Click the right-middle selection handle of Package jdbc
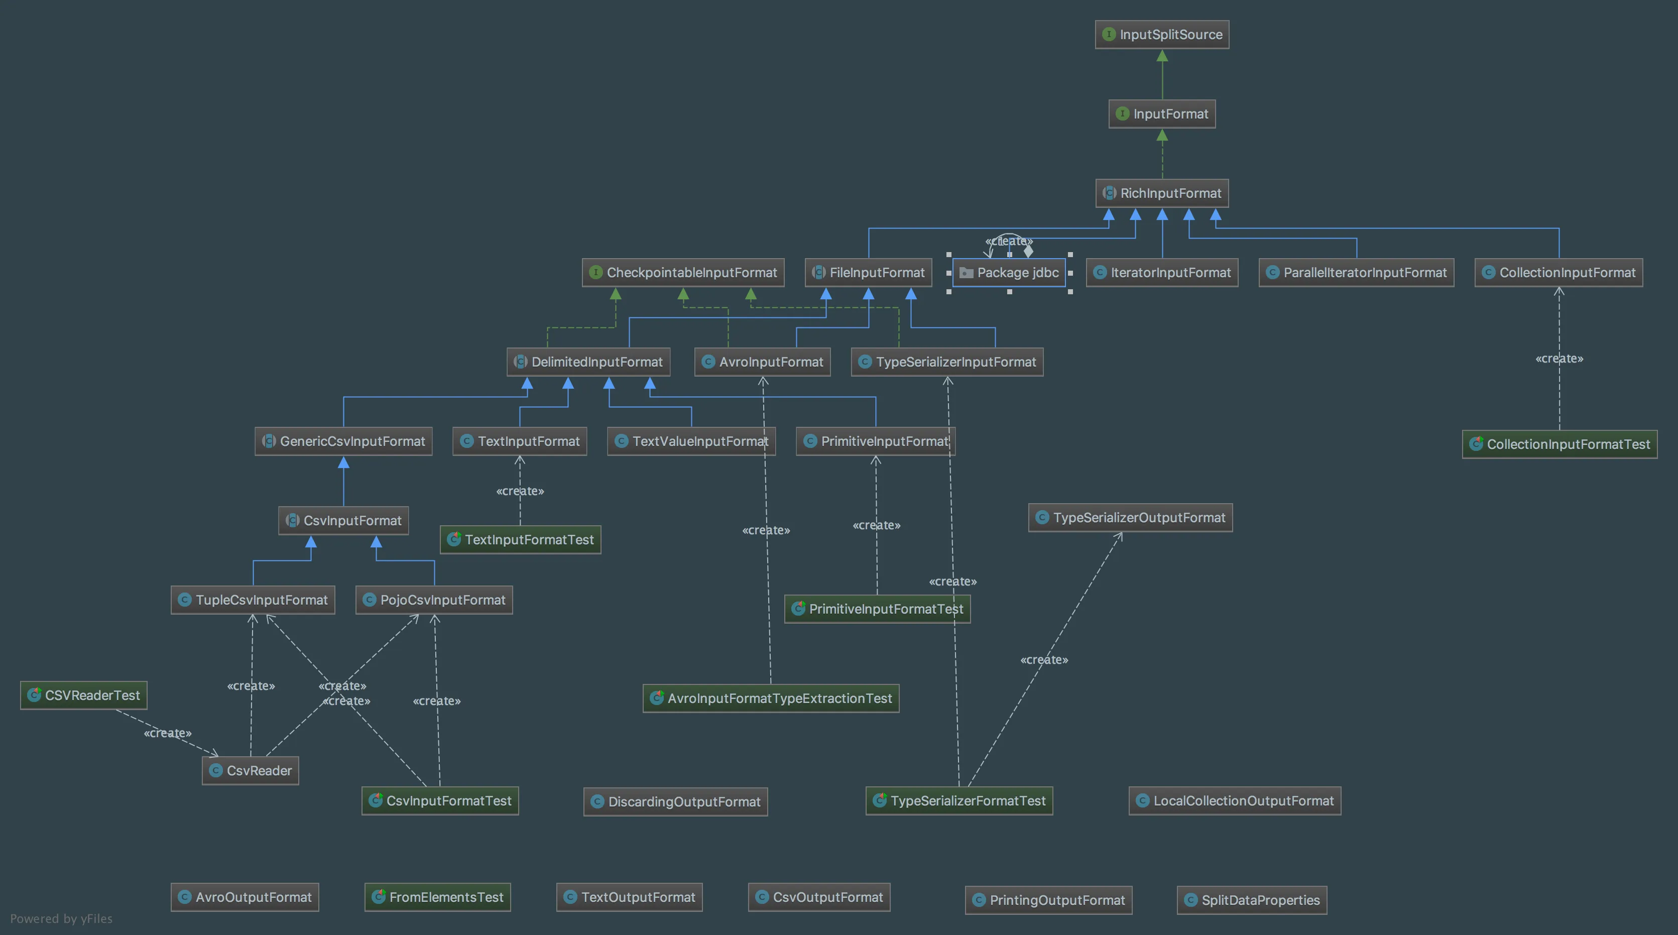1678x935 pixels. [x=1070, y=273]
